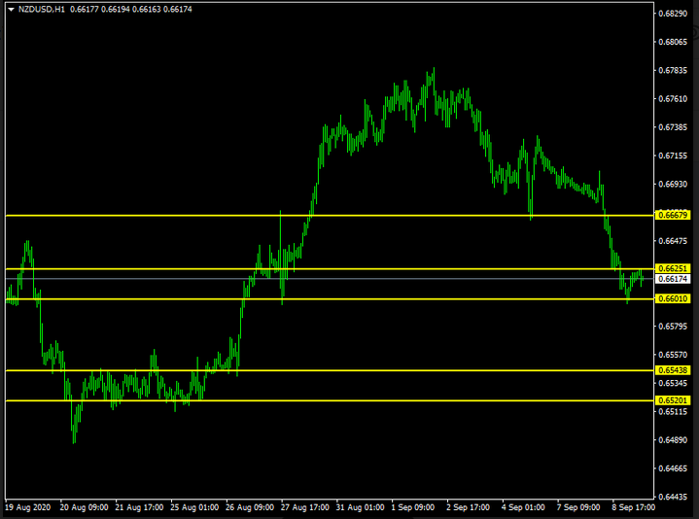
Task: Click the 27 Aug 17:00 time label
Action: [x=302, y=507]
